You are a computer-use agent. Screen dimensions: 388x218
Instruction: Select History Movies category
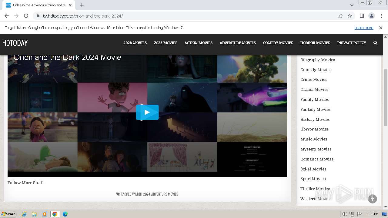(x=315, y=119)
